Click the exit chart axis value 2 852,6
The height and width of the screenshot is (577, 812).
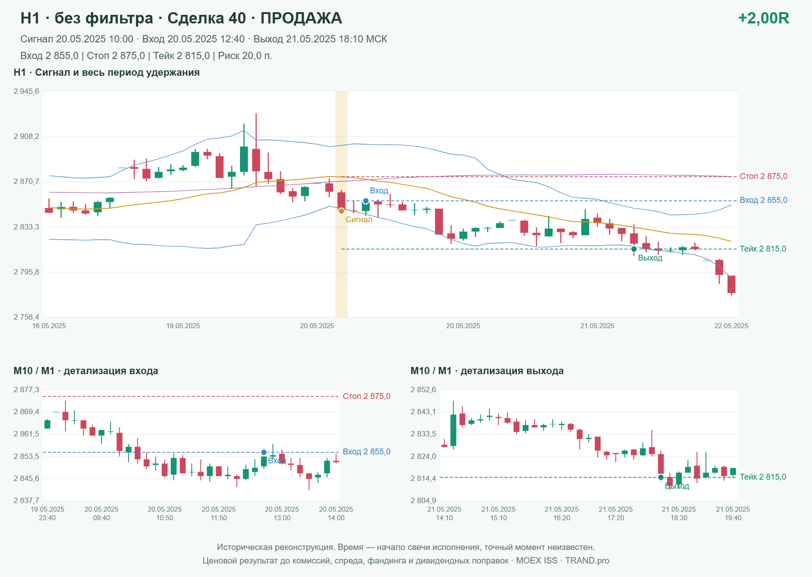click(423, 390)
